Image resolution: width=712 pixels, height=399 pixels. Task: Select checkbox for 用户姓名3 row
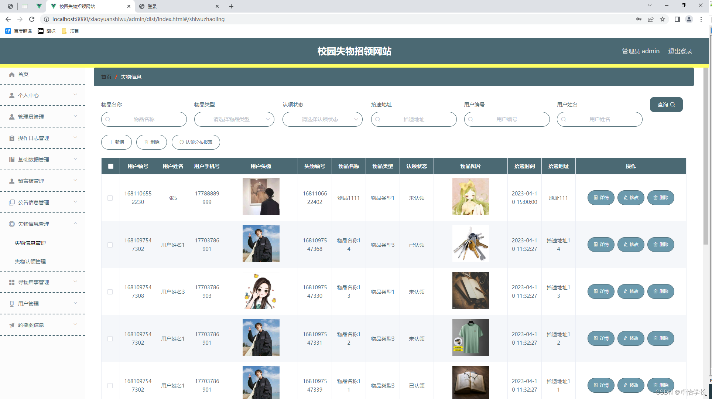110,292
